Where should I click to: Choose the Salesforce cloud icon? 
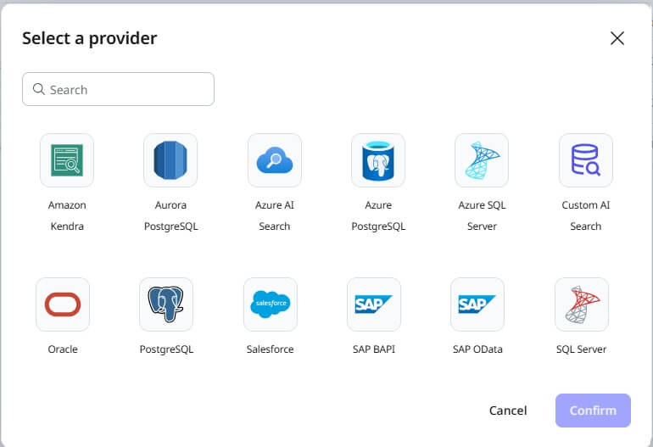(271, 305)
